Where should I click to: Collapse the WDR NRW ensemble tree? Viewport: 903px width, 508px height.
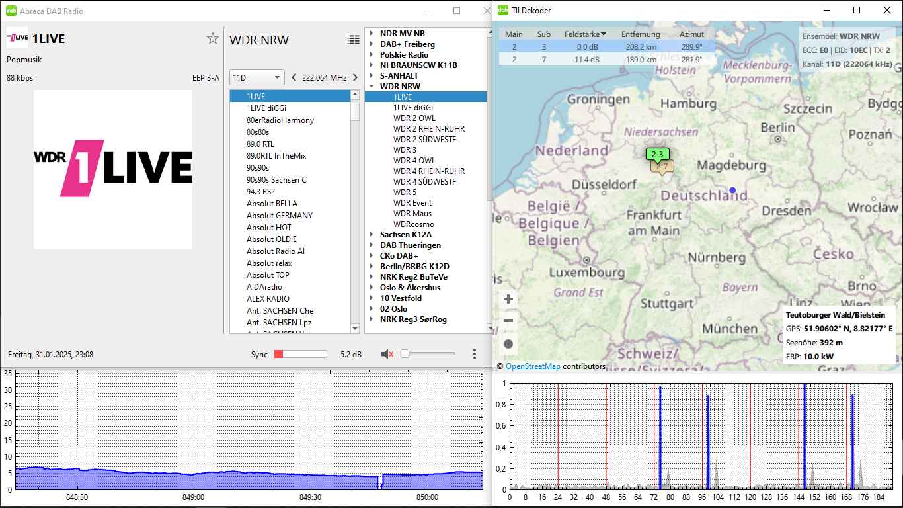(372, 87)
